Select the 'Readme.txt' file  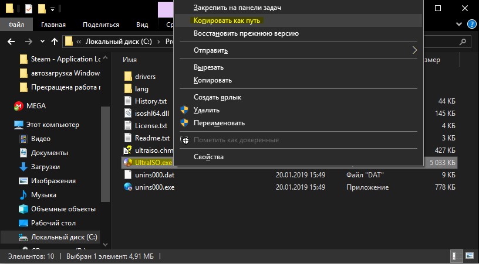point(152,138)
